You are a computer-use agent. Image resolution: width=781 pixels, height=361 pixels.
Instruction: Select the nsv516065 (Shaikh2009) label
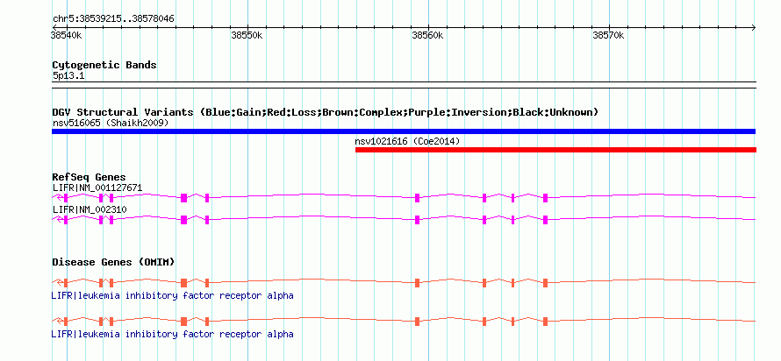[111, 123]
